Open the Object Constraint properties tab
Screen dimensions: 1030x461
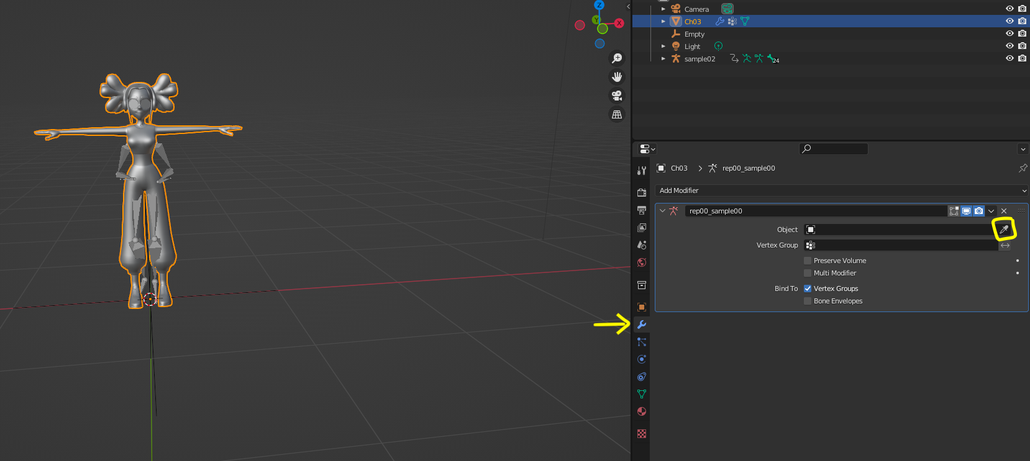(642, 377)
